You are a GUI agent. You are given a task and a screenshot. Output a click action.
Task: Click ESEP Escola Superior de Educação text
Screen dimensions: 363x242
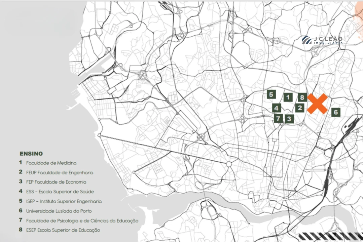point(63,230)
